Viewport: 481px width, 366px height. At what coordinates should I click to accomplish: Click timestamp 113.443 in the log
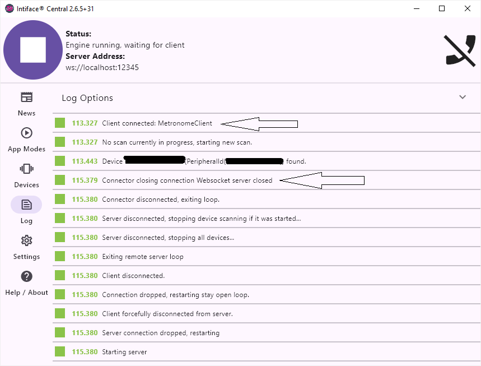tap(85, 161)
